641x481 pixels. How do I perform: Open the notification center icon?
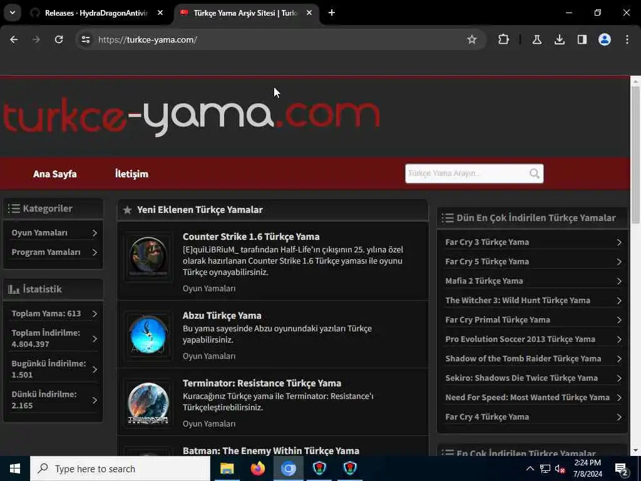[622, 469]
